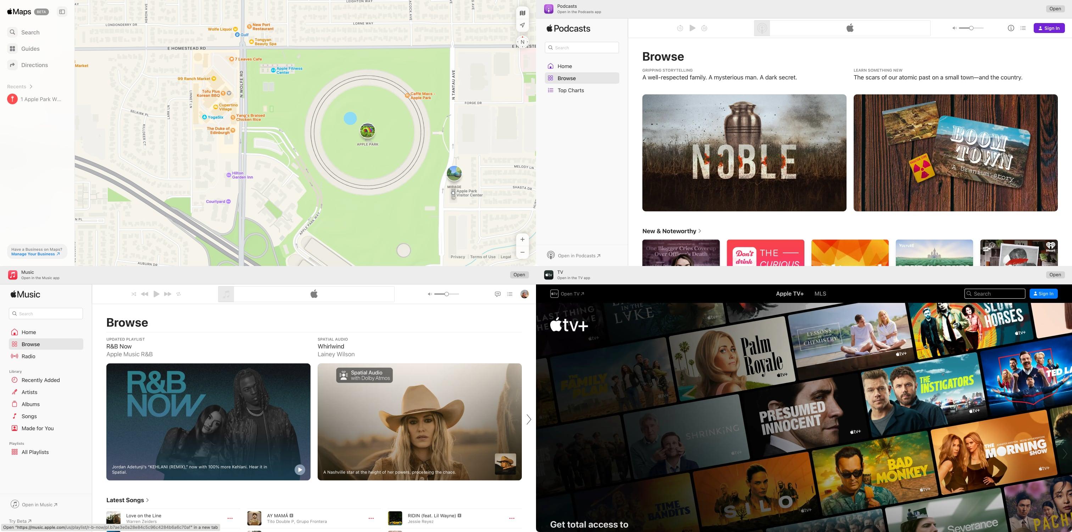
Task: Click the Open button for TV banner
Action: 1055,275
